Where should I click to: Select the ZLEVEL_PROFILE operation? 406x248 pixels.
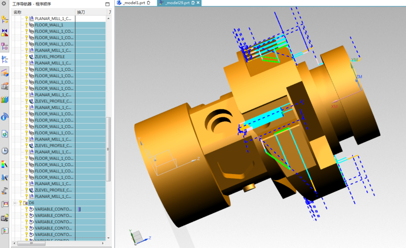50,57
